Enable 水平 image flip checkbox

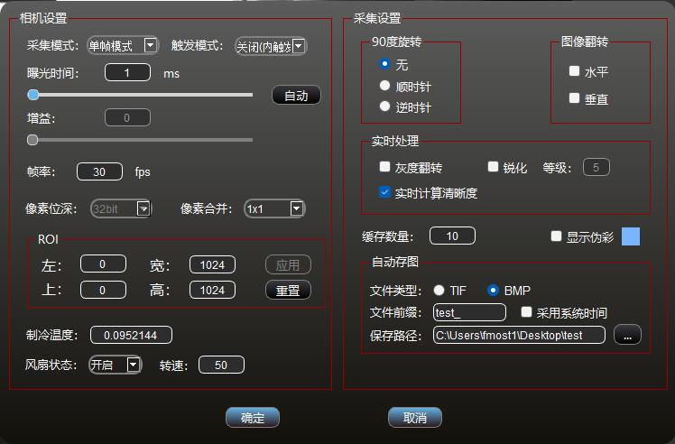tap(574, 71)
